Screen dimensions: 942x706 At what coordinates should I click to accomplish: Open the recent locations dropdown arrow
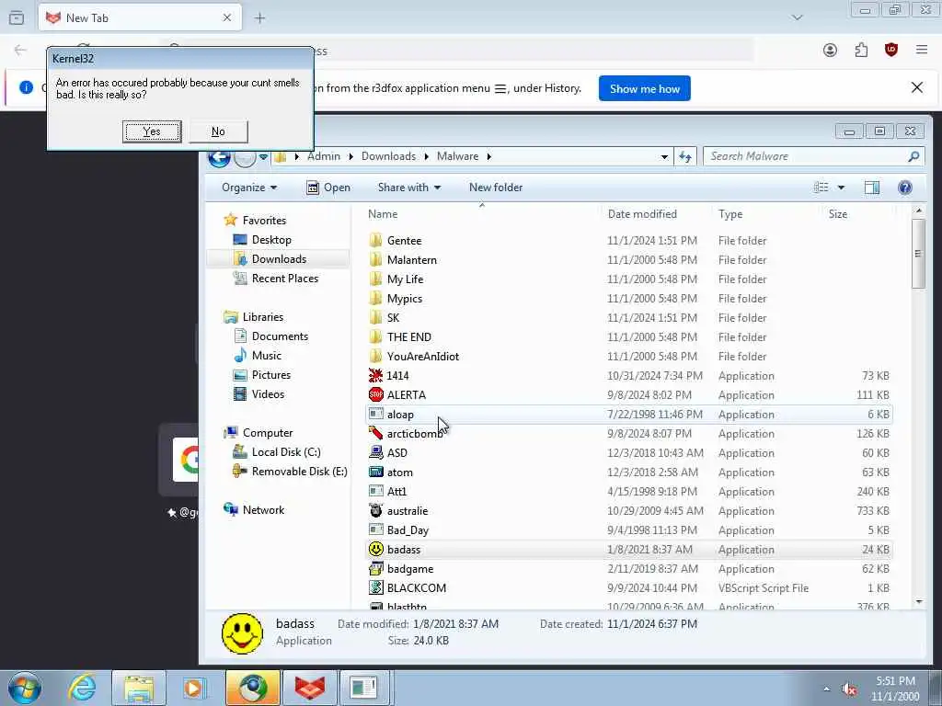click(x=263, y=156)
